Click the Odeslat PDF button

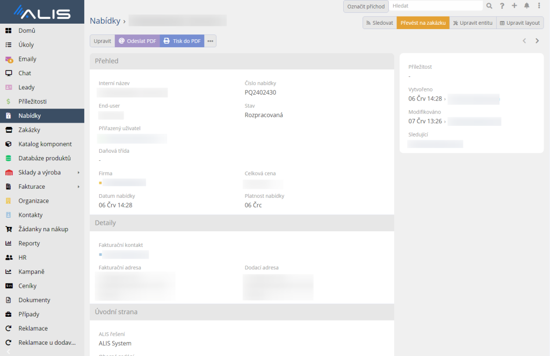[137, 41]
